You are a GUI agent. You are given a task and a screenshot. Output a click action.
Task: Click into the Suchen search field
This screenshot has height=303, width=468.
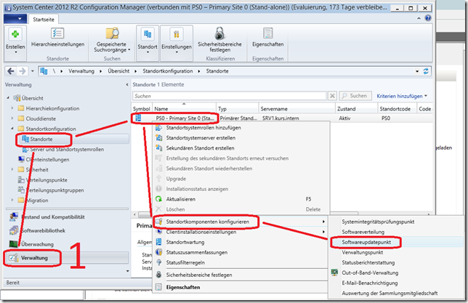[230, 96]
